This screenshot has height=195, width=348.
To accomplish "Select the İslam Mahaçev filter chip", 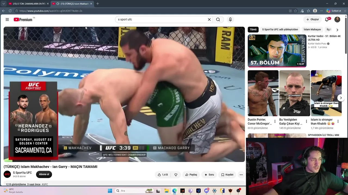I will 312,30.
